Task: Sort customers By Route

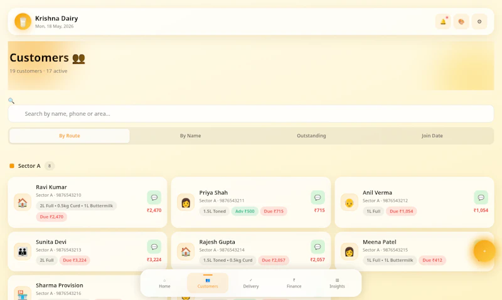Action: pyautogui.click(x=70, y=136)
